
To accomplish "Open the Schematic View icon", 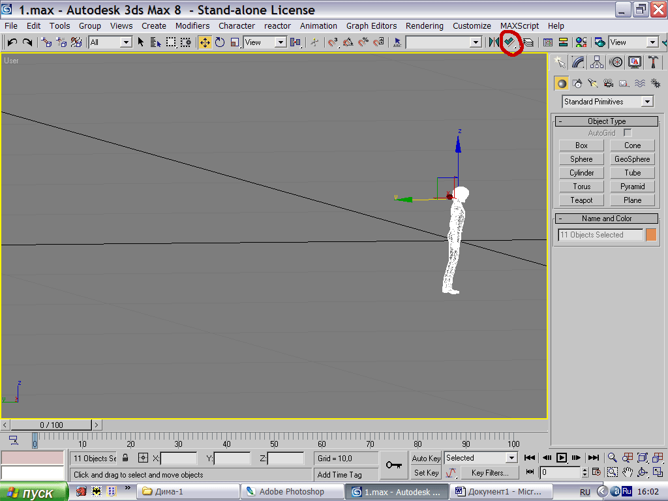I will (563, 42).
